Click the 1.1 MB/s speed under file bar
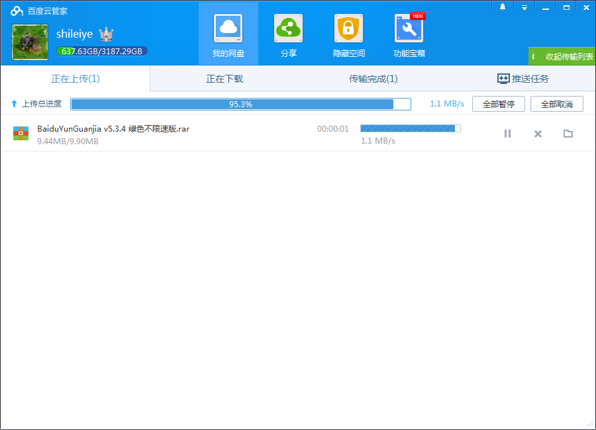 pyautogui.click(x=378, y=141)
